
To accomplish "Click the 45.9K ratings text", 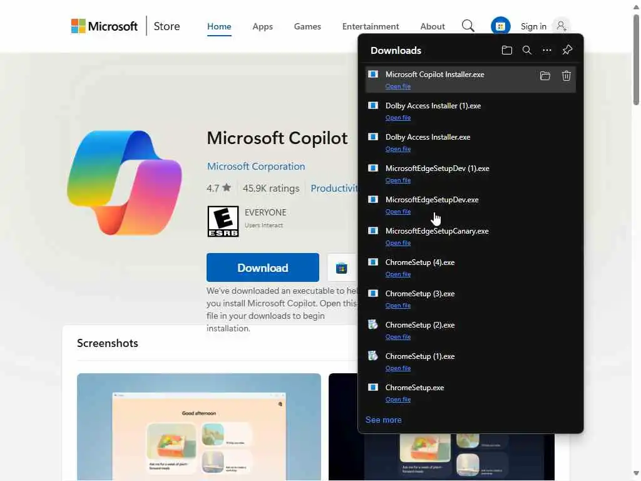I will click(271, 188).
